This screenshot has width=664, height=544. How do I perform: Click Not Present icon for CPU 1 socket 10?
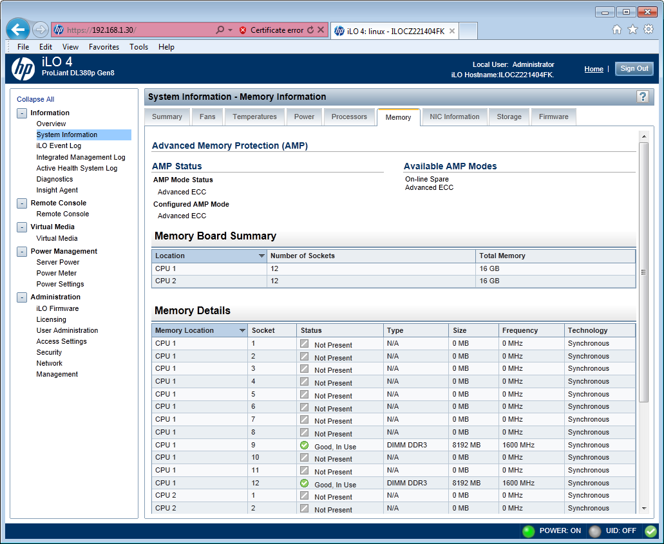(304, 457)
